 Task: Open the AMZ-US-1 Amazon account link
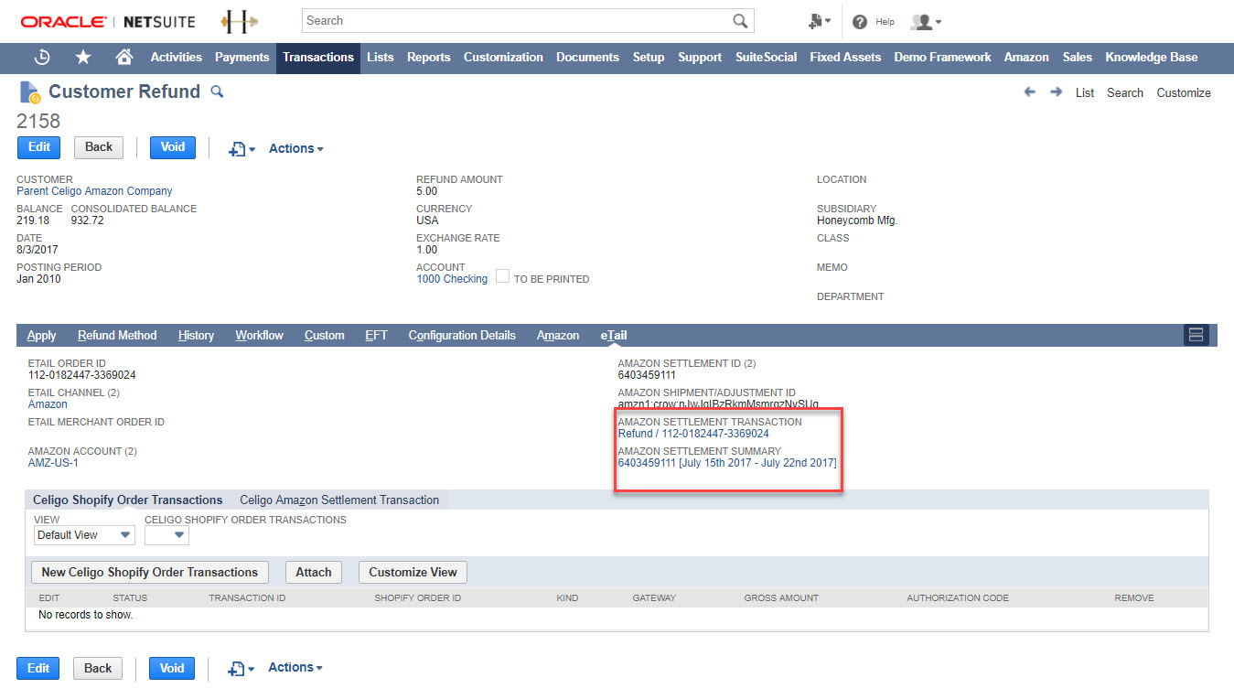[x=53, y=463]
